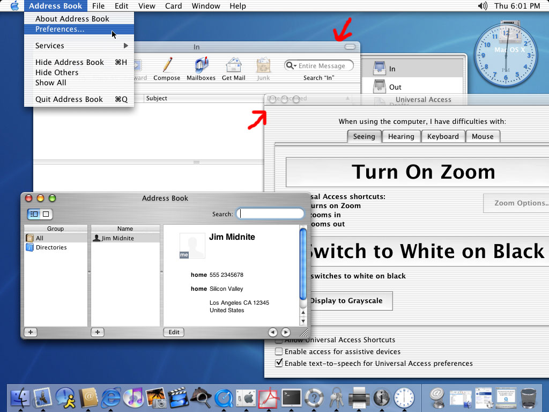Go to next card arrow in Address Book
549x412 pixels.
point(286,332)
